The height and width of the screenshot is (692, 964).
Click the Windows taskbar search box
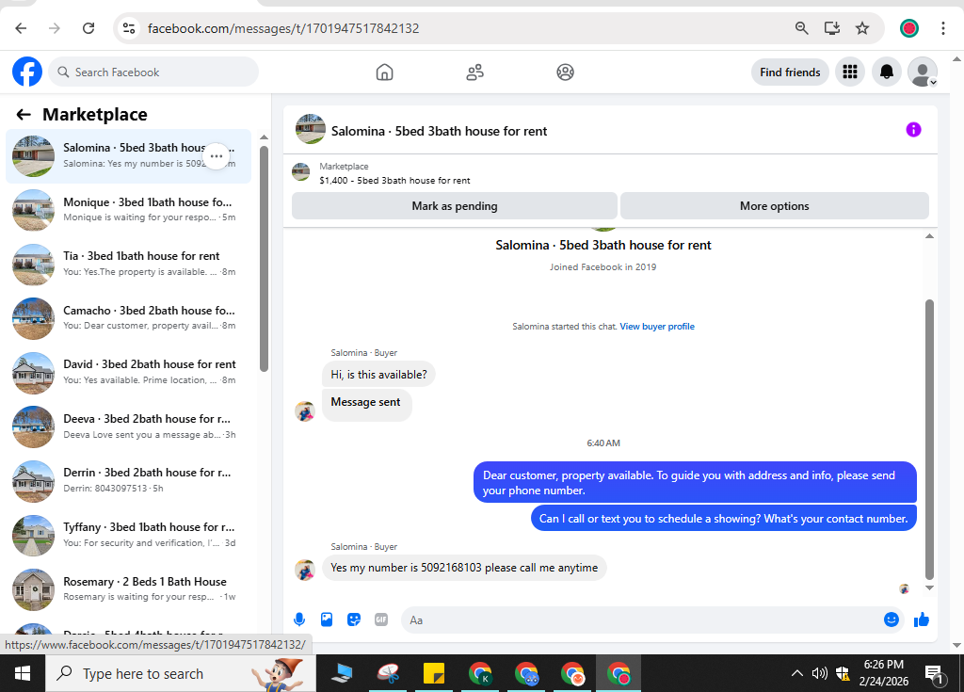pyautogui.click(x=181, y=673)
